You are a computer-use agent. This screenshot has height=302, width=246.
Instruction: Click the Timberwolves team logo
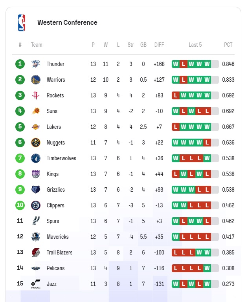36,158
